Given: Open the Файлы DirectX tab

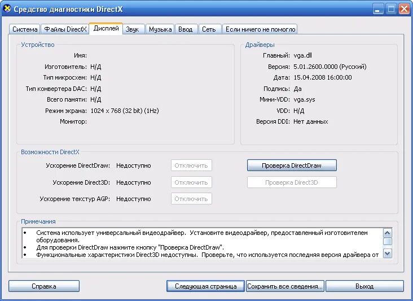Looking at the screenshot, I should point(65,29).
